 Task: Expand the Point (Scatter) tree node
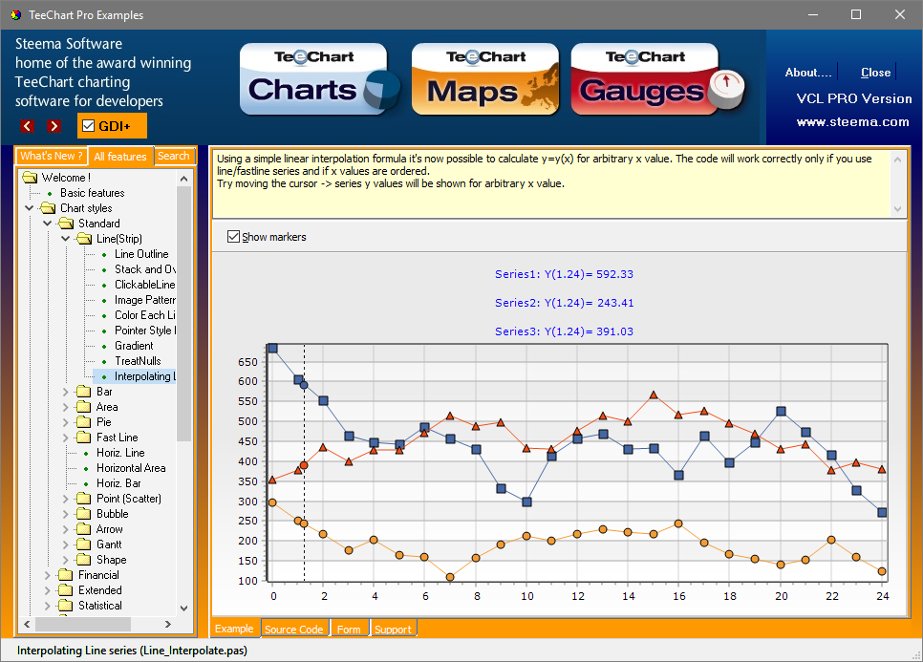coord(66,499)
